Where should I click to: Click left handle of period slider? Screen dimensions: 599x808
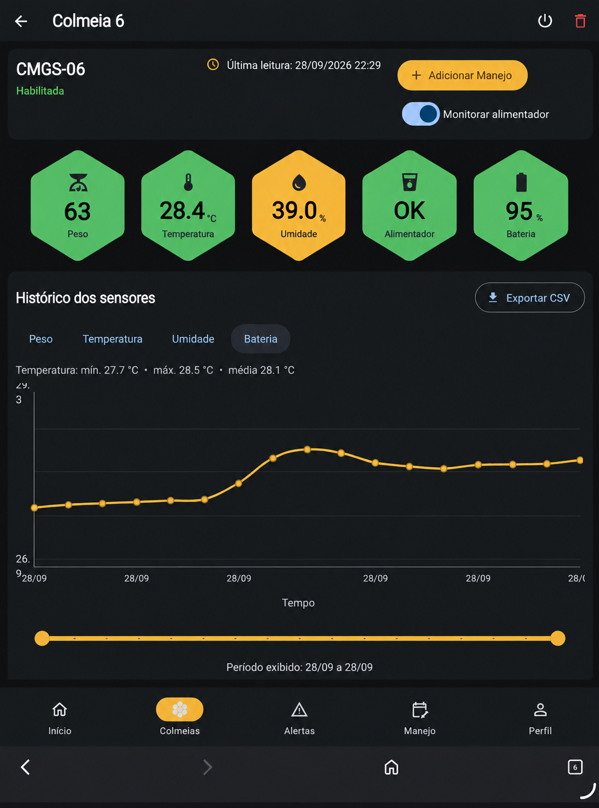tap(42, 638)
